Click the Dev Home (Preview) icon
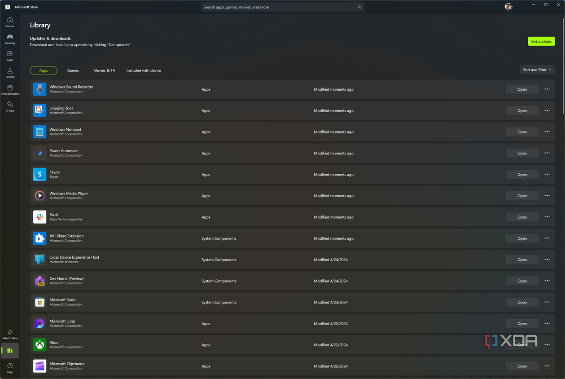This screenshot has width=565, height=379. (x=39, y=281)
